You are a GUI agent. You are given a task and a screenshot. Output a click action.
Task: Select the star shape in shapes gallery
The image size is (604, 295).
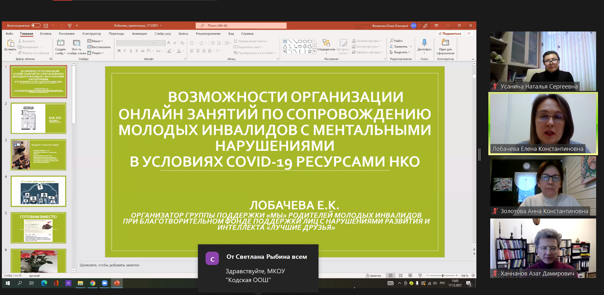310,51
